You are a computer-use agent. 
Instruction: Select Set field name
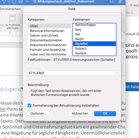94,34
